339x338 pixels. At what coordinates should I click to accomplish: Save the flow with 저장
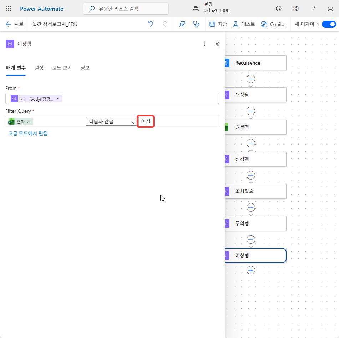(218, 24)
